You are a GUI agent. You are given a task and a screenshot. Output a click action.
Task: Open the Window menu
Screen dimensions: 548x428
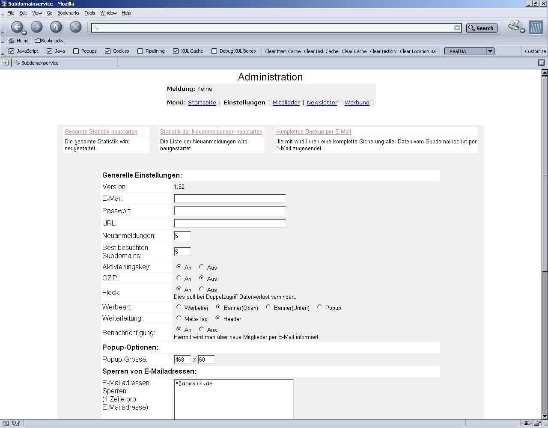[x=108, y=13]
